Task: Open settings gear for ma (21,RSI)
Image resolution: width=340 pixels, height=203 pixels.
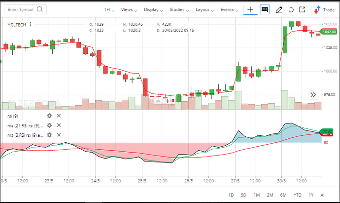Action: tap(49, 125)
